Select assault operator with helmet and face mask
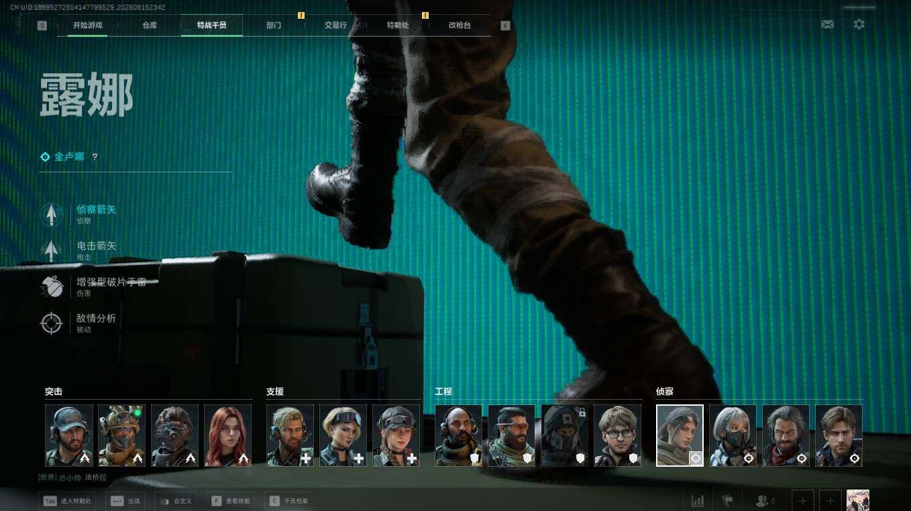The image size is (911, 511). tap(122, 435)
